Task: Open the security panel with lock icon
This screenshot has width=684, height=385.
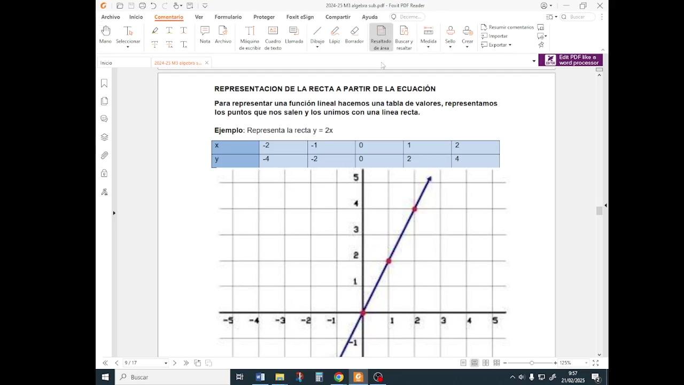Action: 104,173
